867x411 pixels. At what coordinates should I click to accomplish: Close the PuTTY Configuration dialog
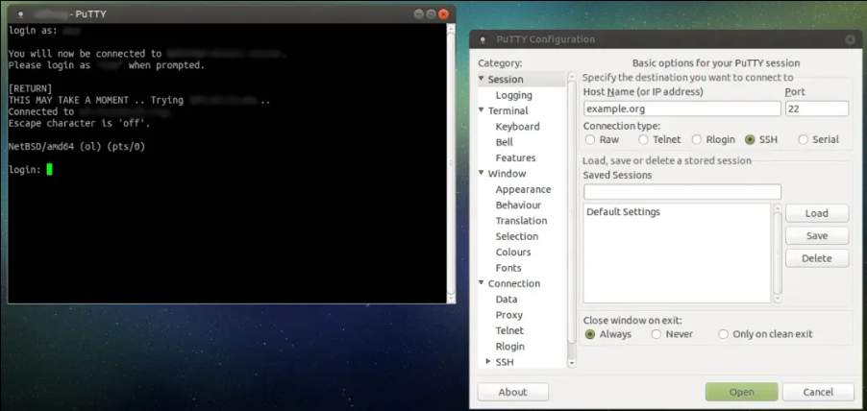pyautogui.click(x=850, y=39)
